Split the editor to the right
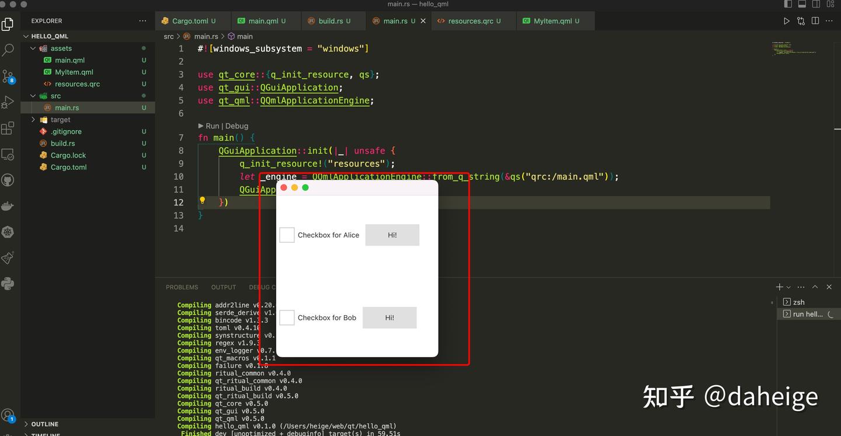841x436 pixels. tap(815, 20)
